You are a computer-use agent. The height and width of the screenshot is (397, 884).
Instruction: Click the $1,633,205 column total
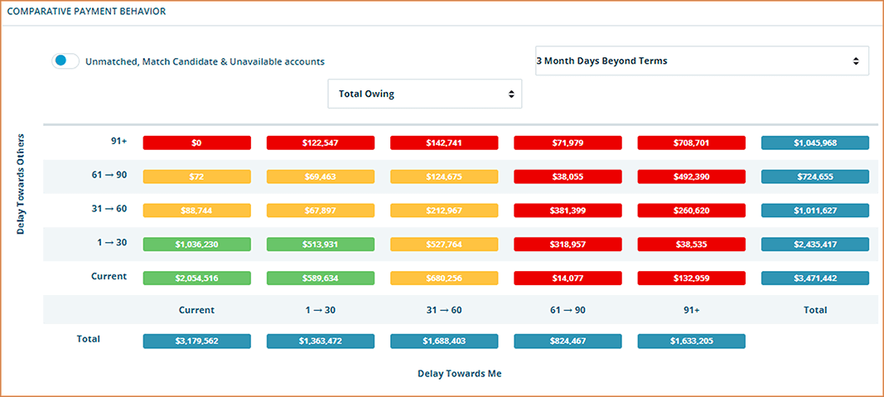pyautogui.click(x=692, y=341)
